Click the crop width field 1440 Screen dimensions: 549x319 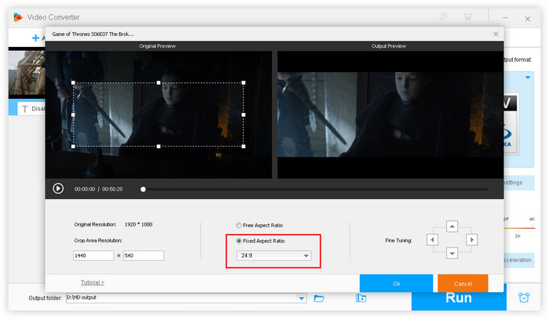coord(93,256)
